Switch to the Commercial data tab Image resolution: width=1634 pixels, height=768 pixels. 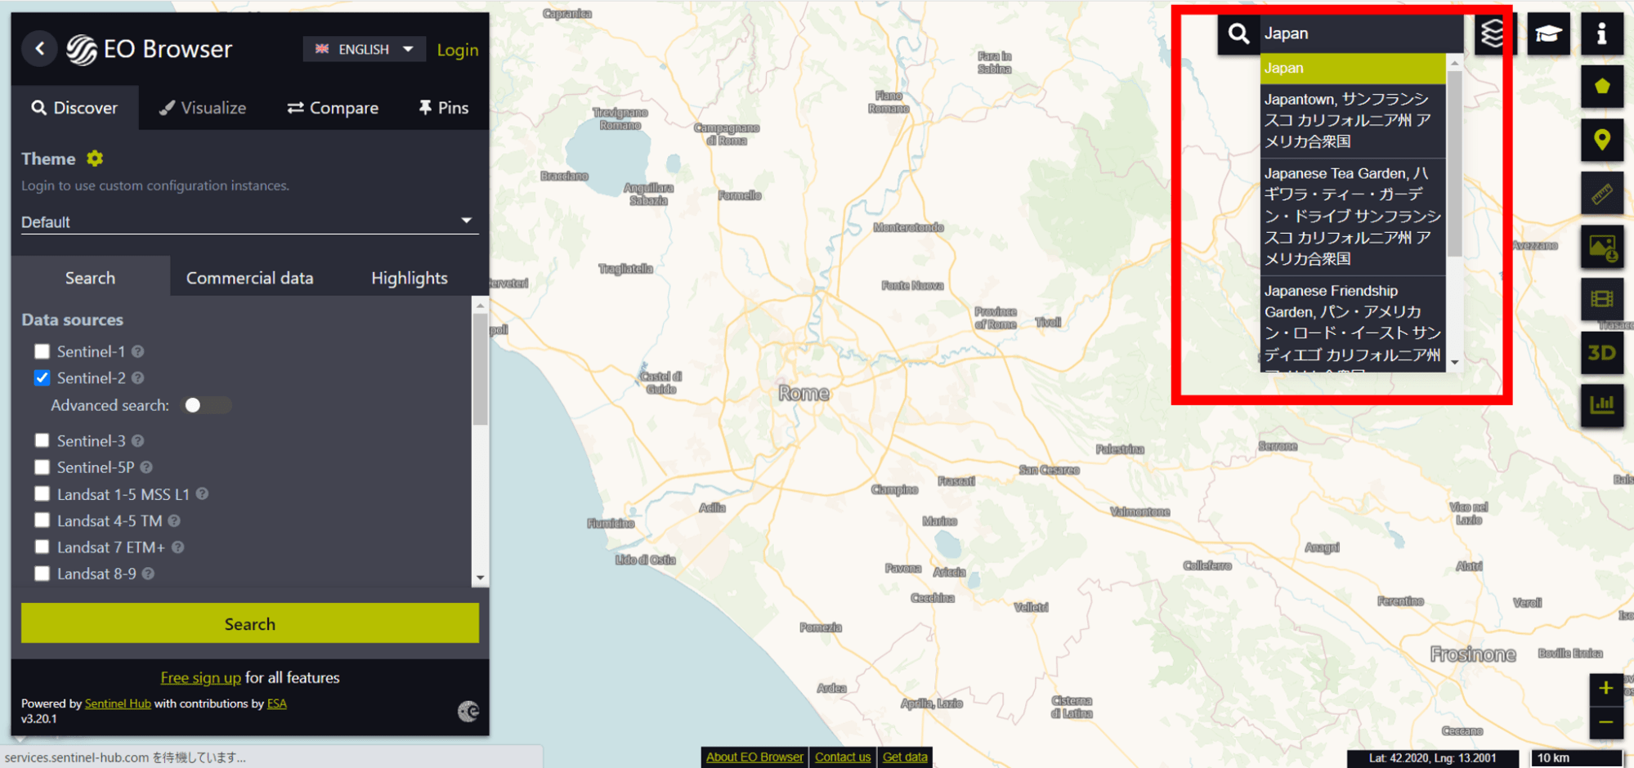pos(250,278)
